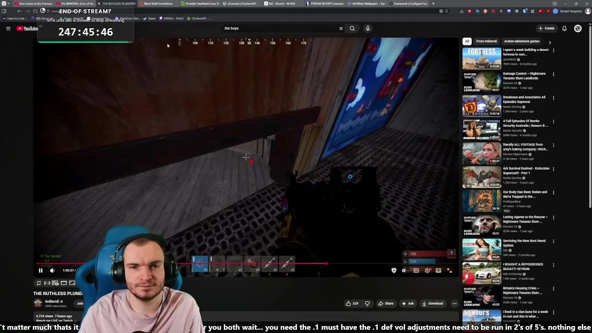Open the Create menu
Screen dimensions: 592x333
point(546,28)
